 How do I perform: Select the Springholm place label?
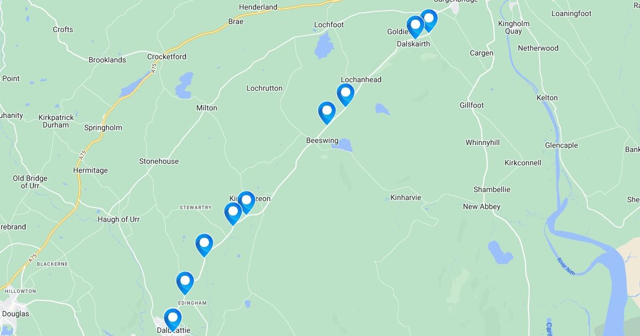click(103, 127)
